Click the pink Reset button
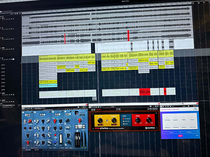Viewport: 210px width, 157px height. tap(180, 136)
